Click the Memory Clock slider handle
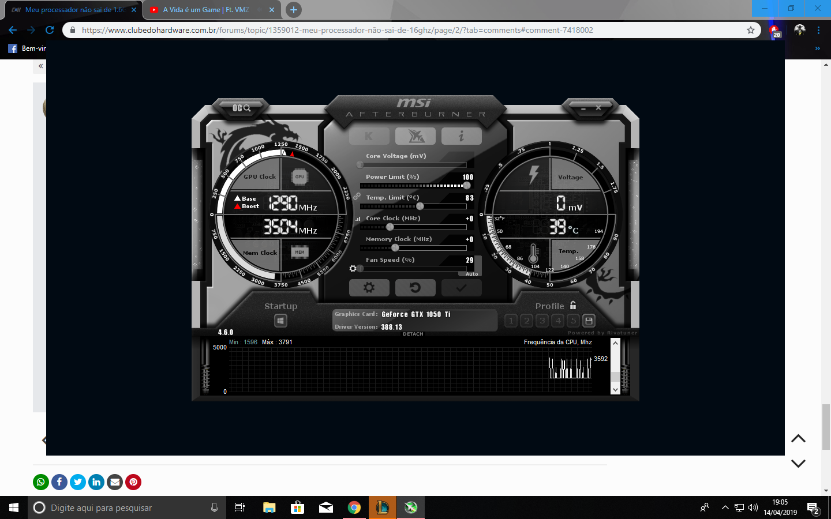Viewport: 831px width, 519px height. pyautogui.click(x=395, y=248)
